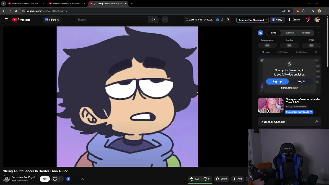Click Remind me later link
The height and width of the screenshot is (185, 329).
coord(289,88)
